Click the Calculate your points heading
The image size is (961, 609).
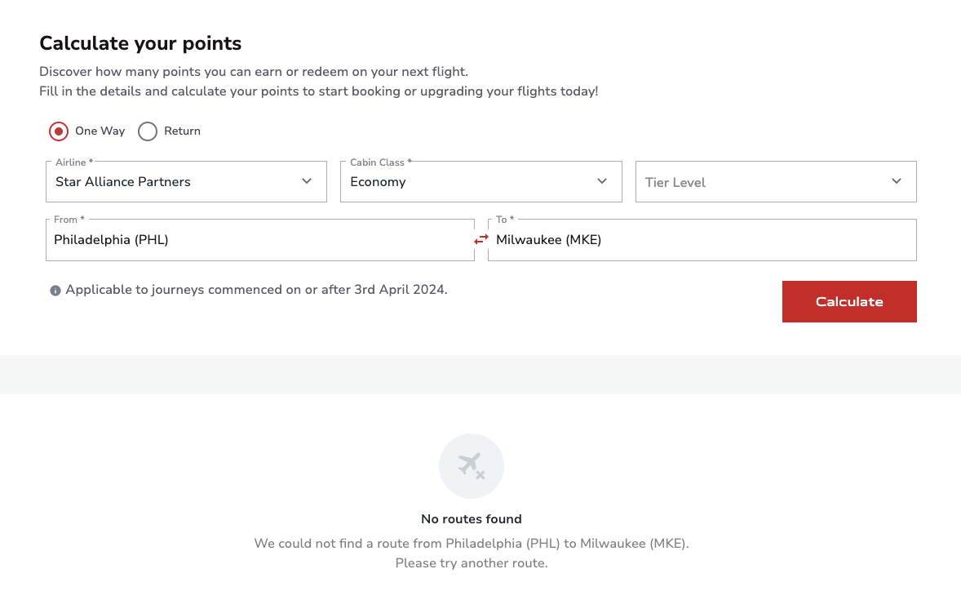point(140,43)
